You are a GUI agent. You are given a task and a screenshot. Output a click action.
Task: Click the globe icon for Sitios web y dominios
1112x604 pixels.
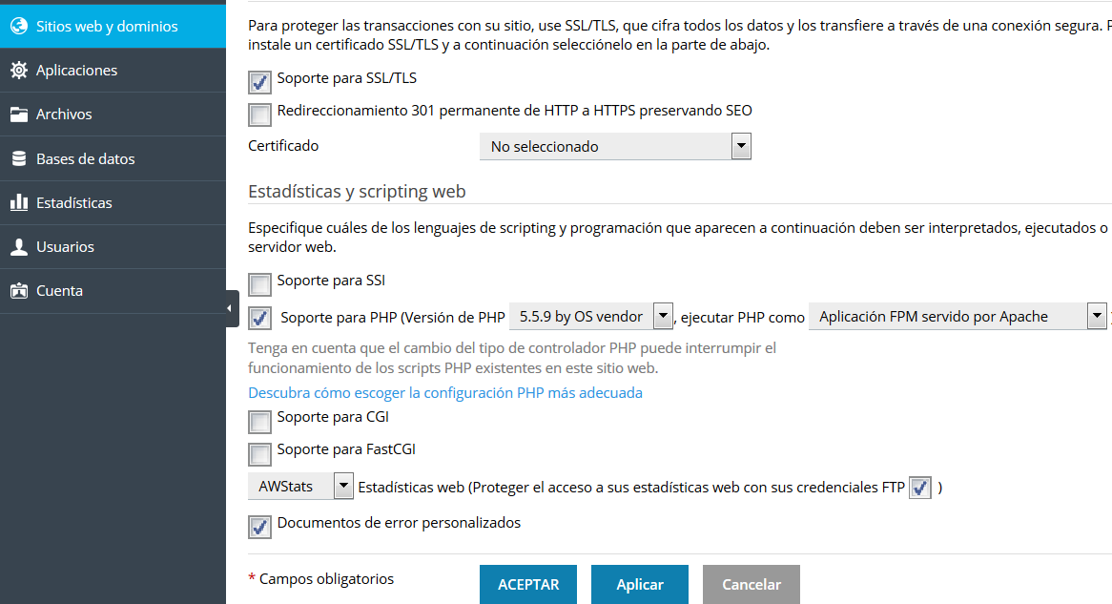click(x=18, y=26)
